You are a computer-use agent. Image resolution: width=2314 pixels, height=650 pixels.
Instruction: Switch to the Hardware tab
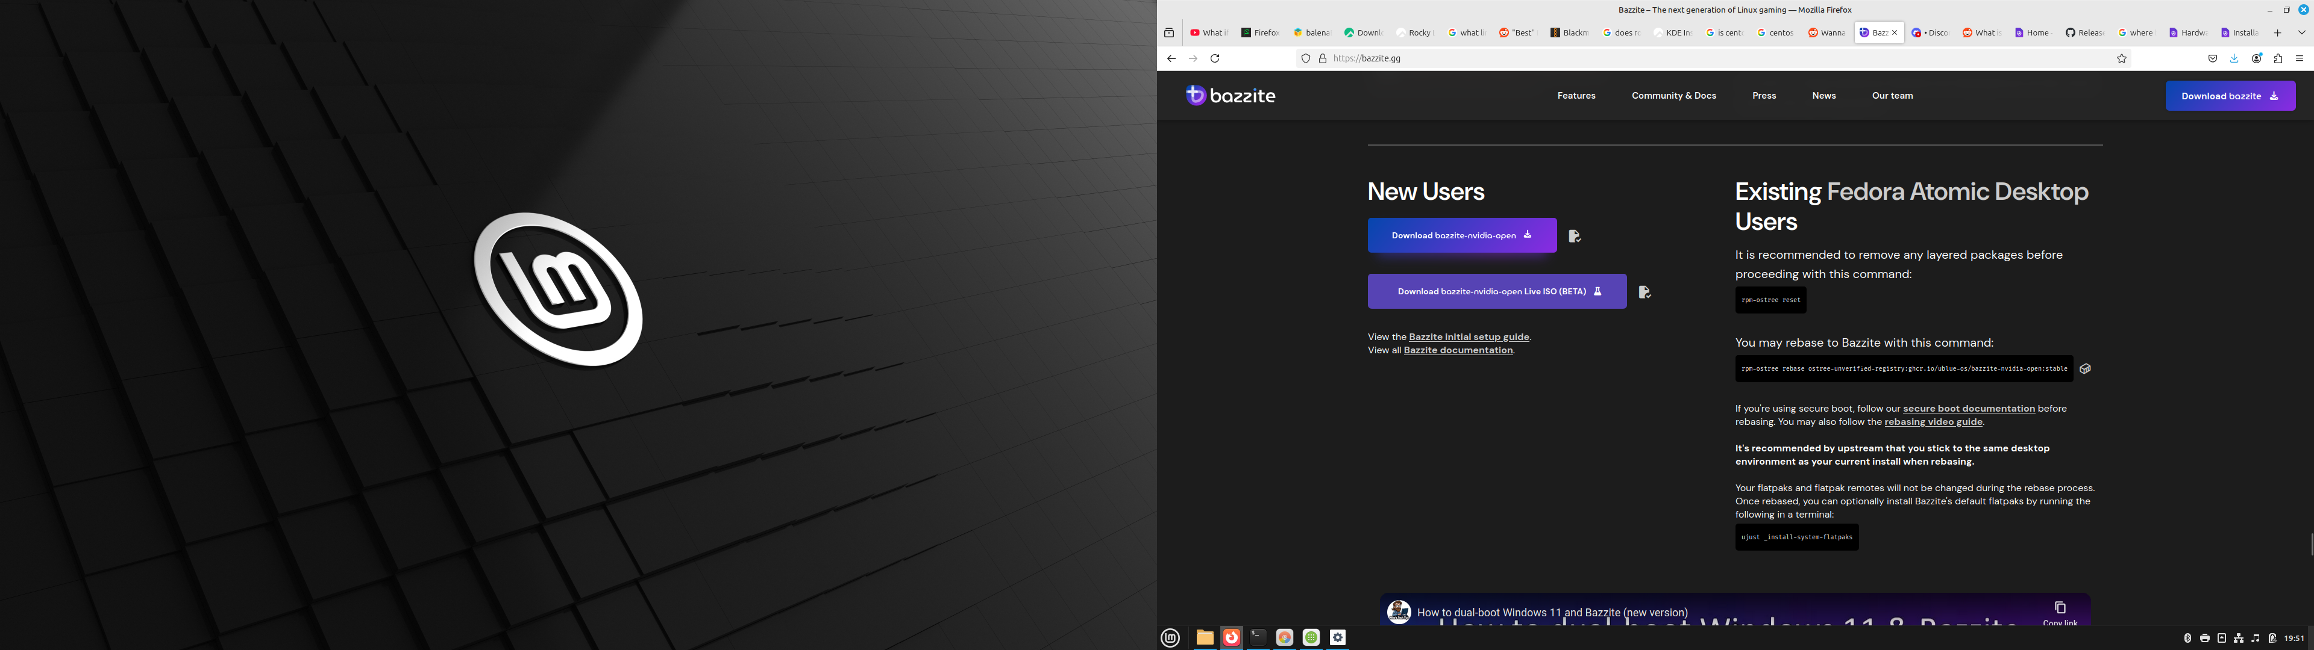tap(2187, 33)
